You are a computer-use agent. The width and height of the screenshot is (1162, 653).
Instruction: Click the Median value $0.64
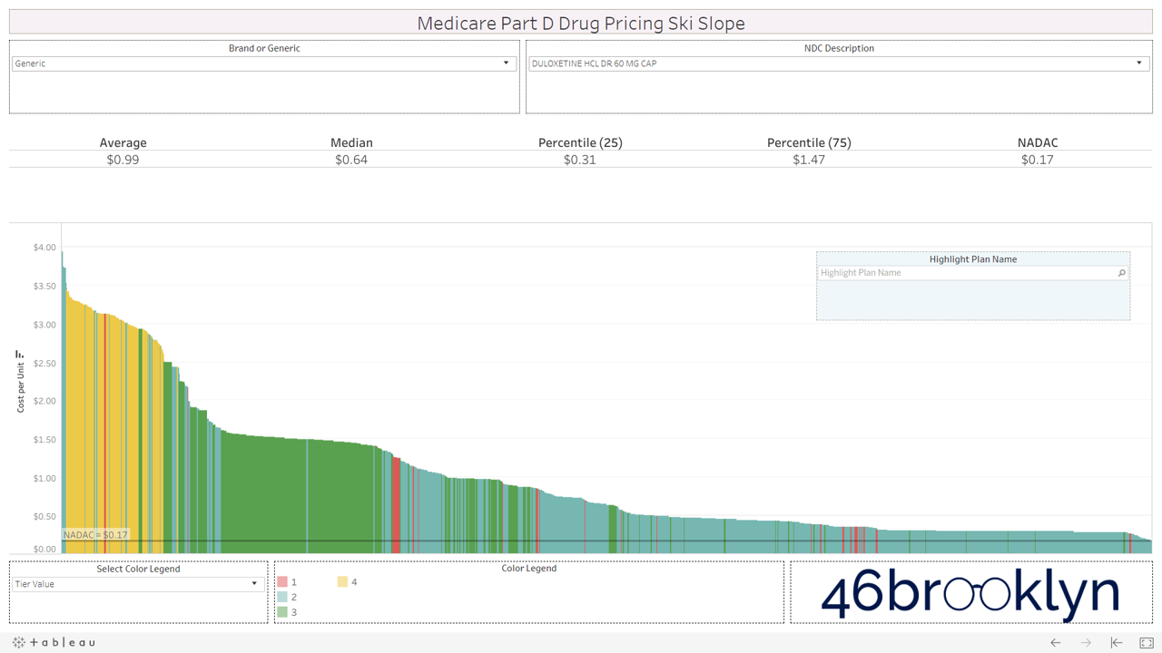click(x=351, y=160)
